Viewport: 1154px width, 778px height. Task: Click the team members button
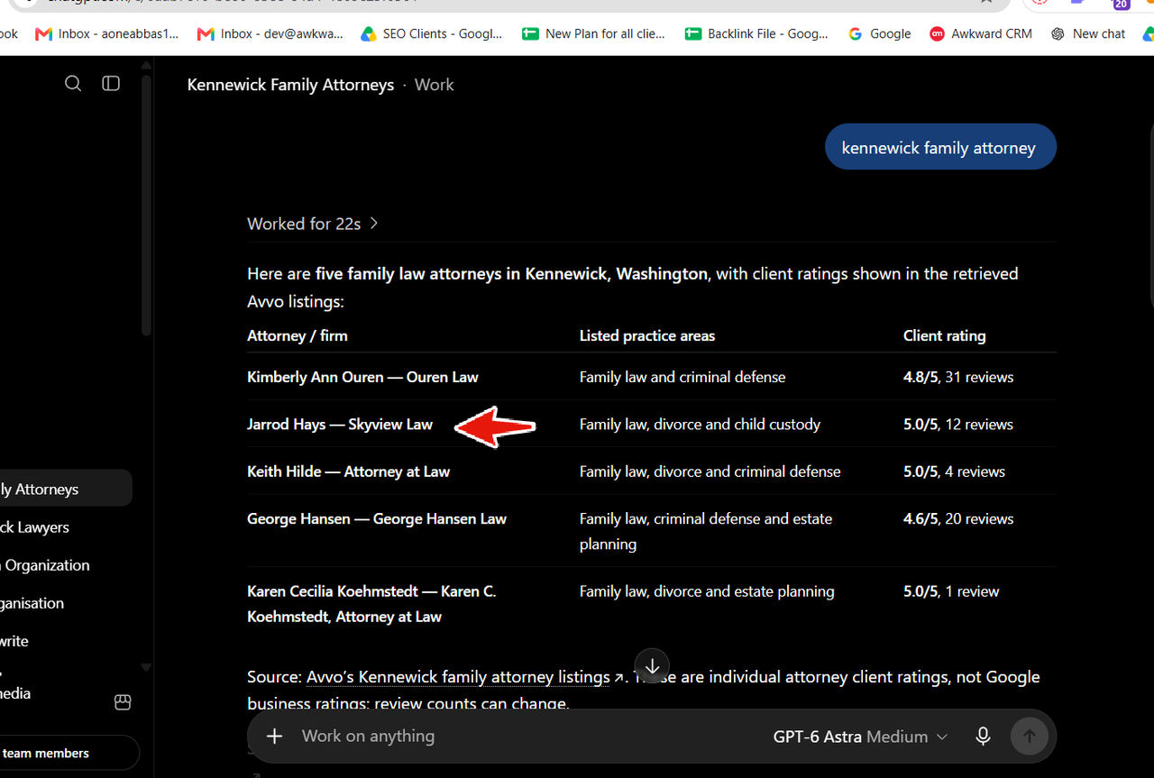click(x=68, y=753)
